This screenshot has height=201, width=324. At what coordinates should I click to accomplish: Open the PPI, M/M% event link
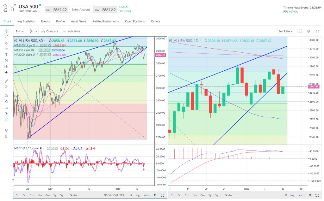tap(290, 12)
